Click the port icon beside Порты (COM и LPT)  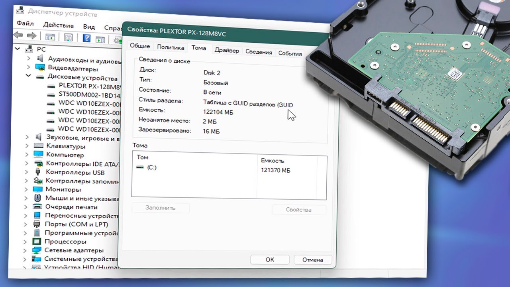point(37,224)
